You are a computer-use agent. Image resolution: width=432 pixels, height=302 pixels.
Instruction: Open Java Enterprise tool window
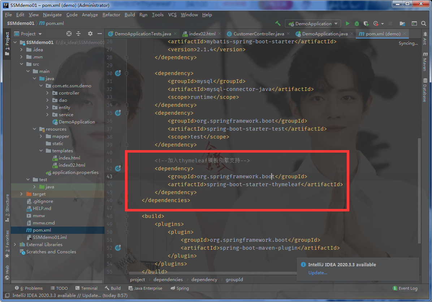click(x=145, y=288)
